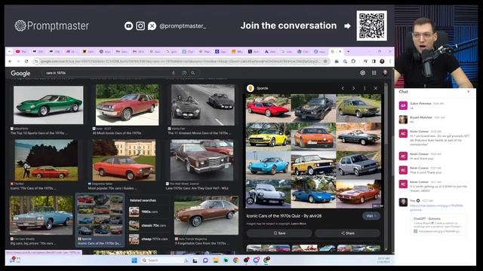Open the brown 'Forgettable Cars' hatchback thumbnail

pyautogui.click(x=206, y=215)
